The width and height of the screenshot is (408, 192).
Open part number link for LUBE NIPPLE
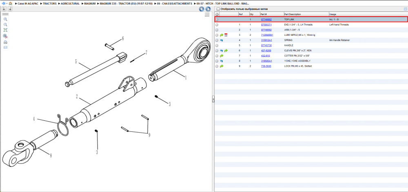tap(267, 35)
